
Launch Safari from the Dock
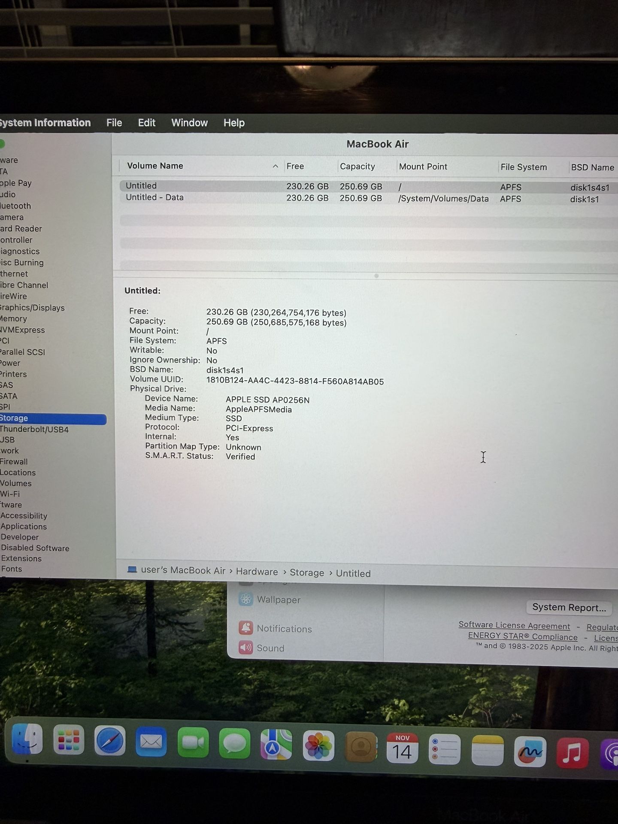pyautogui.click(x=110, y=741)
